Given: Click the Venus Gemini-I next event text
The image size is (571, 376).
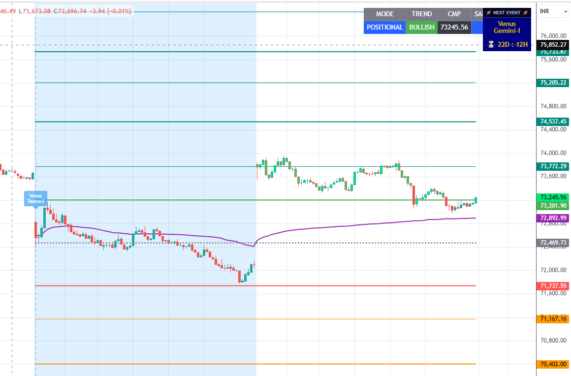Looking at the screenshot, I should 507,27.
